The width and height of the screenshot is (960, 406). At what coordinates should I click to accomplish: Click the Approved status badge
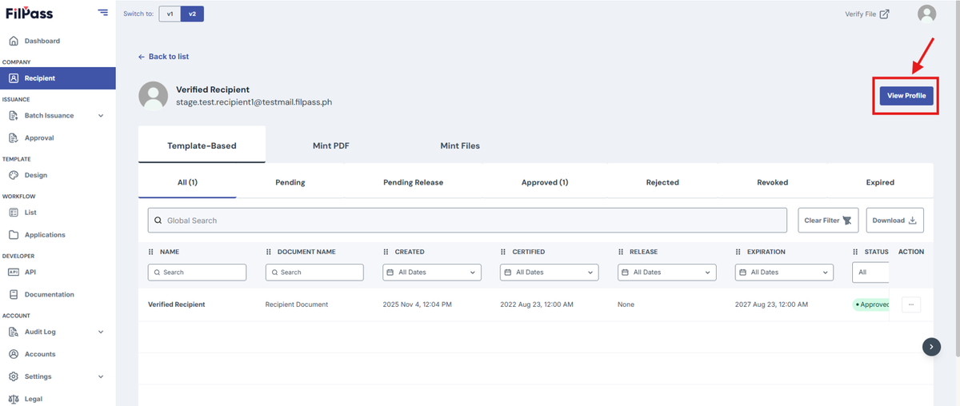(x=871, y=304)
